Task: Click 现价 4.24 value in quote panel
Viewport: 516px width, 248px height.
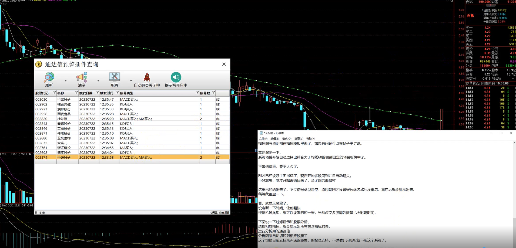Action: (487, 49)
